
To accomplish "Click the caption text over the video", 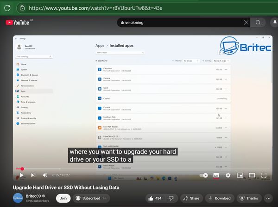I will tap(123, 155).
